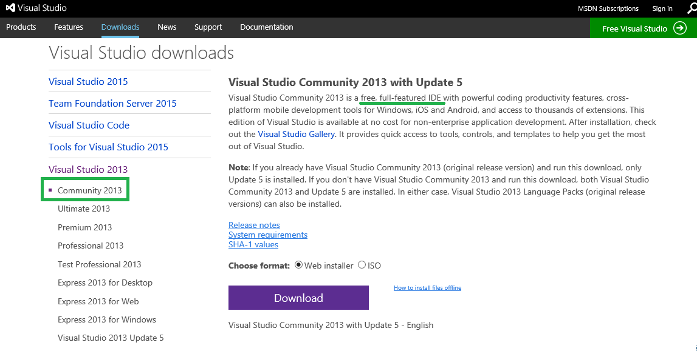
Task: Expand Tools for Visual Studio 2015
Action: click(108, 147)
